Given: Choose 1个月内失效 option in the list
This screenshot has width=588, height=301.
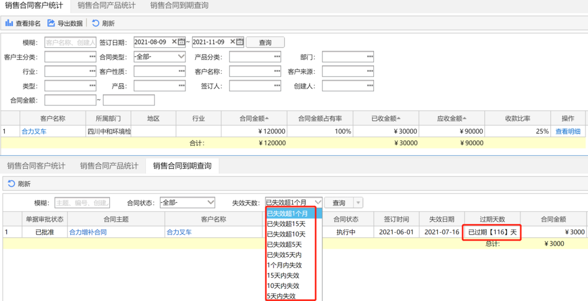Looking at the screenshot, I should pyautogui.click(x=284, y=265).
